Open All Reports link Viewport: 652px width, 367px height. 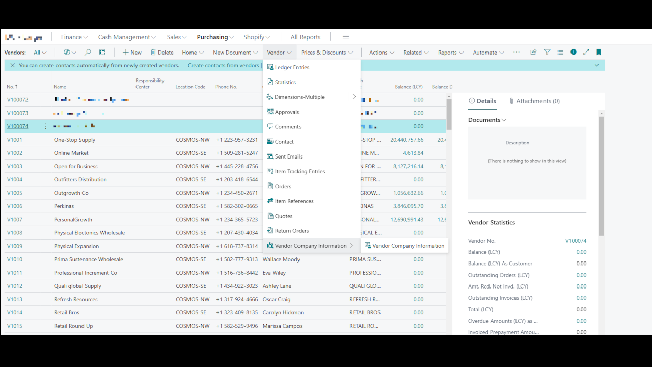pos(306,37)
